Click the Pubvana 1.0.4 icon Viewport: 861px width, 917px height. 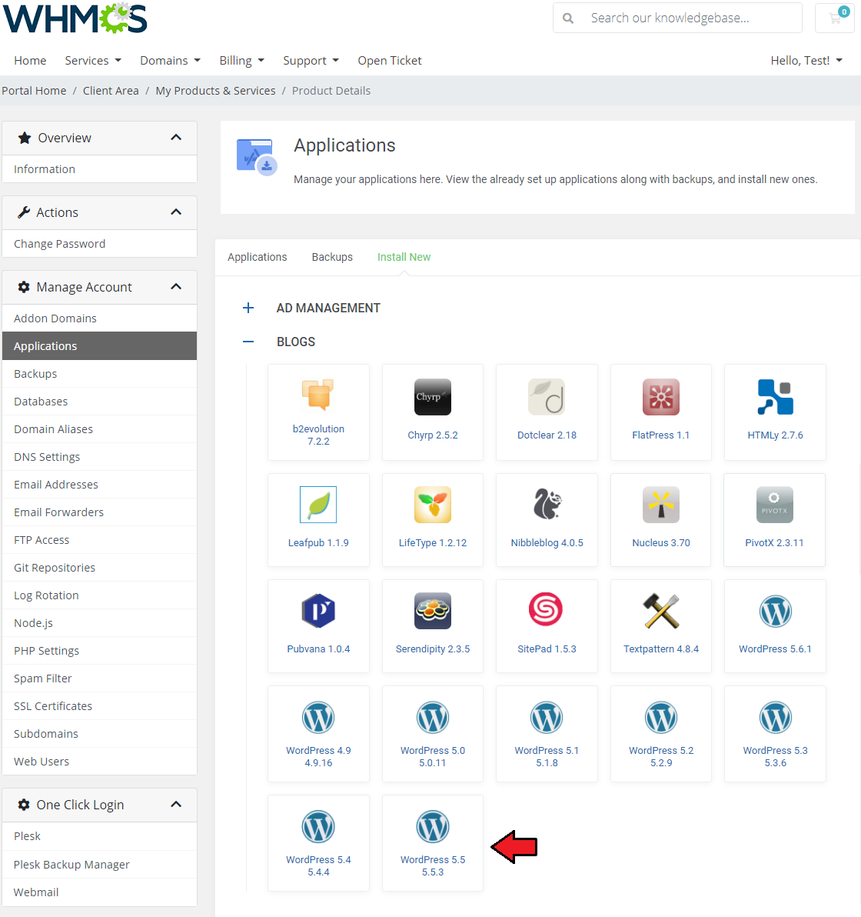318,611
